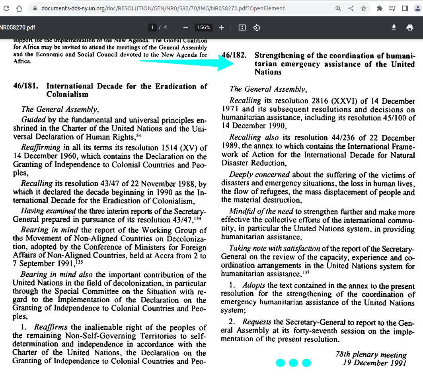Image resolution: width=423 pixels, height=380 pixels.
Task: Open site info via the lock icon
Action: [35, 8]
